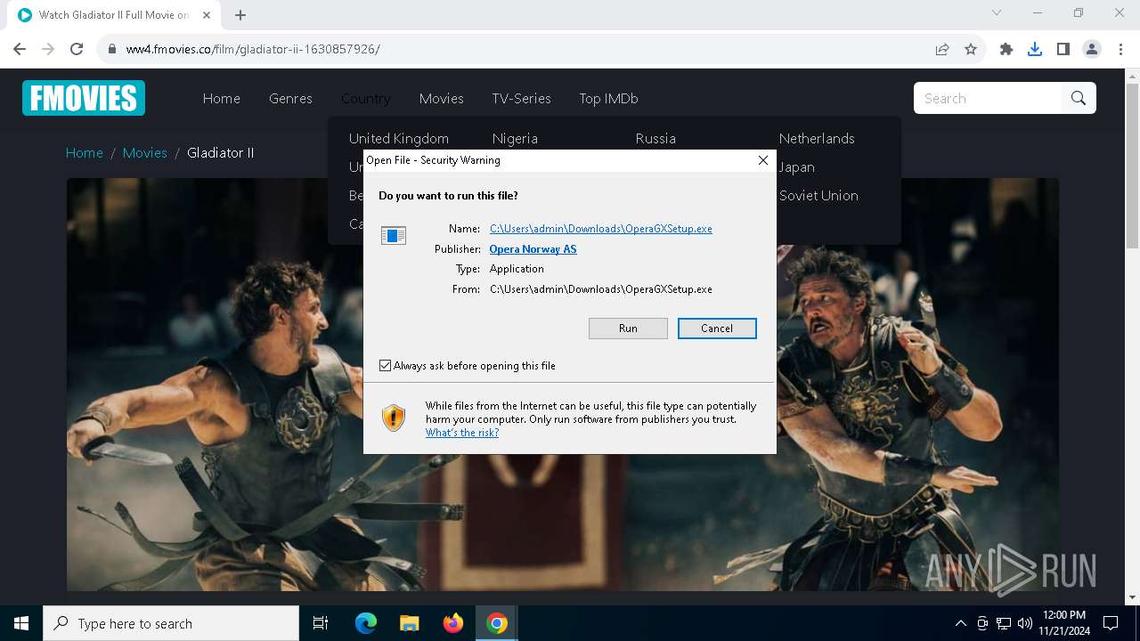Go back to the previous page
1140x641 pixels.
pyautogui.click(x=20, y=49)
